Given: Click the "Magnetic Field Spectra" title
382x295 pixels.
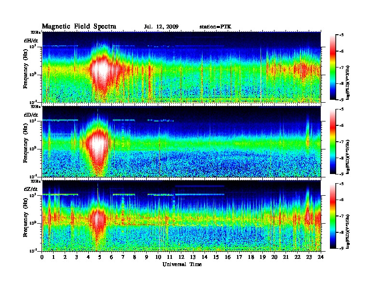Looking at the screenshot, I should pos(79,27).
